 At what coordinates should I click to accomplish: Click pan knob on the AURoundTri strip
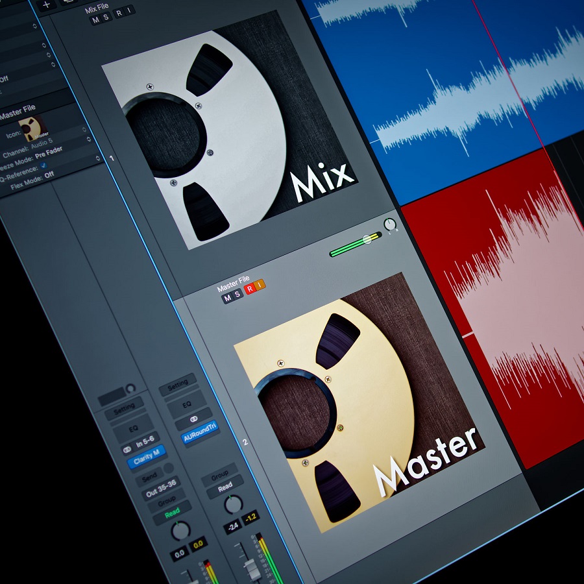click(234, 505)
